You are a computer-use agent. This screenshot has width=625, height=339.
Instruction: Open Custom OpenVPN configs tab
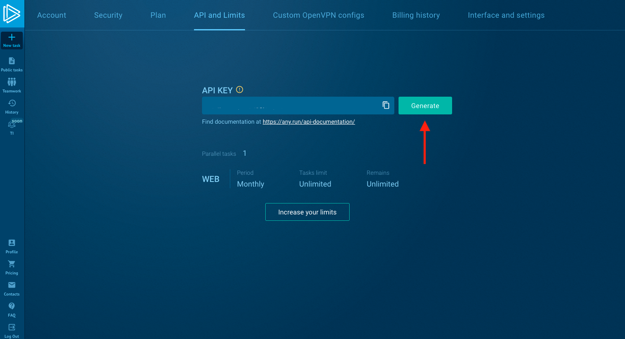pos(318,15)
